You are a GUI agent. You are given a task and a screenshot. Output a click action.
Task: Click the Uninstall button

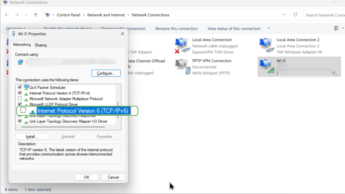68,137
